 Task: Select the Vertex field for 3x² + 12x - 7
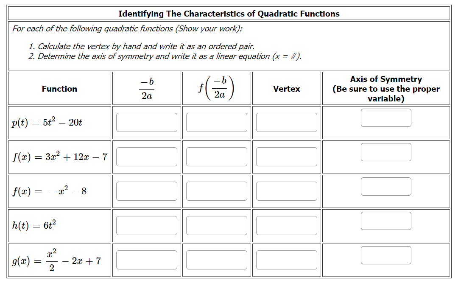286,157
